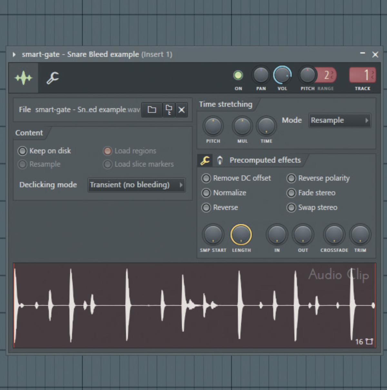The height and width of the screenshot is (390, 387).
Task: Select the Keep on disk option
Action: pos(22,151)
